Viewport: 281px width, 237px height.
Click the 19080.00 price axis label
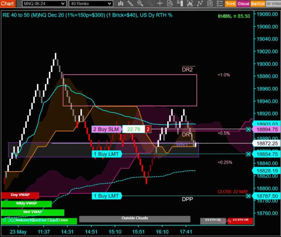pyautogui.click(x=267, y=14)
